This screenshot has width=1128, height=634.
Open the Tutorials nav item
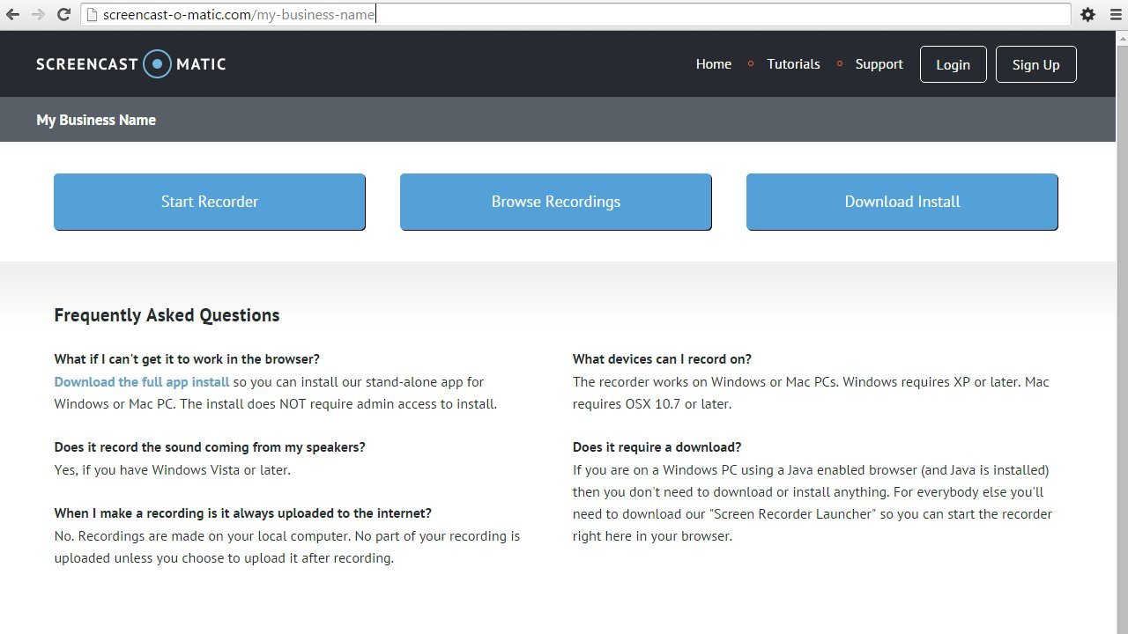793,64
